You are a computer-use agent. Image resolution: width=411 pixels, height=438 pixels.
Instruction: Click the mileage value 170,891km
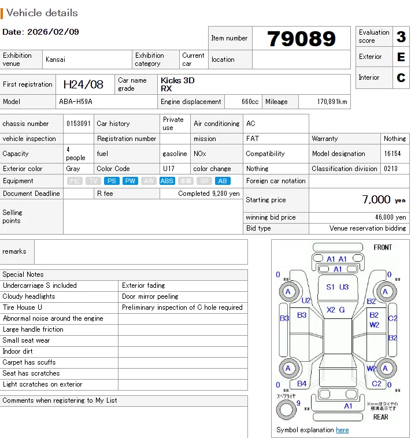(332, 102)
